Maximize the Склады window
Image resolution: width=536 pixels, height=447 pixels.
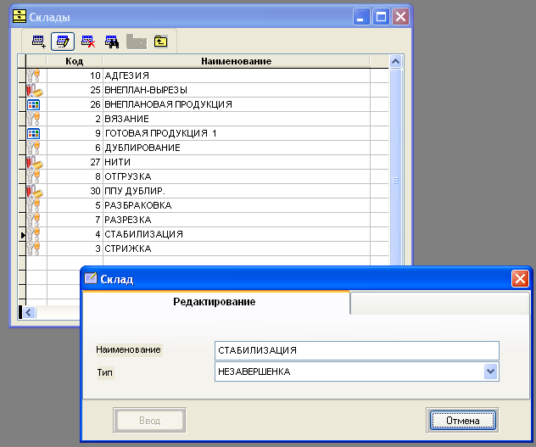381,16
